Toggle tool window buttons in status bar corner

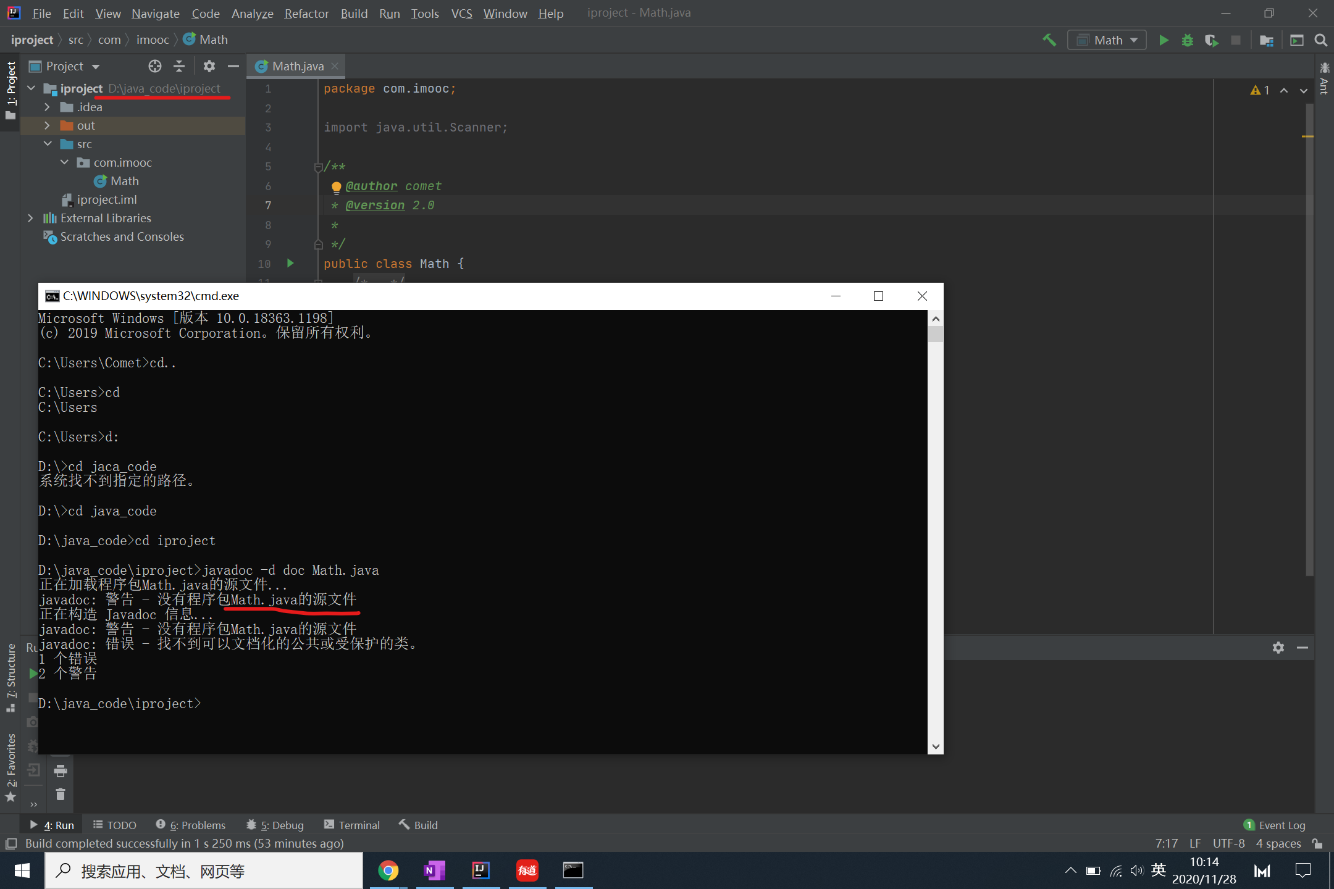(10, 844)
